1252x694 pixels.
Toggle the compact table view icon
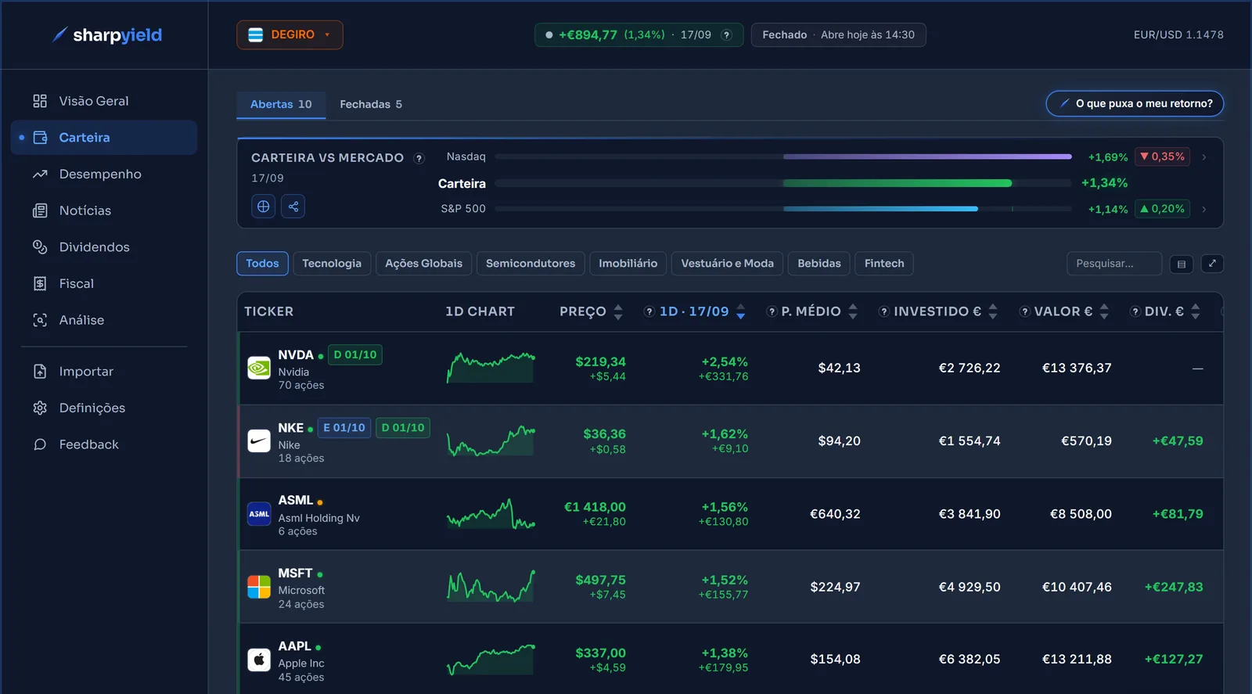click(1182, 264)
